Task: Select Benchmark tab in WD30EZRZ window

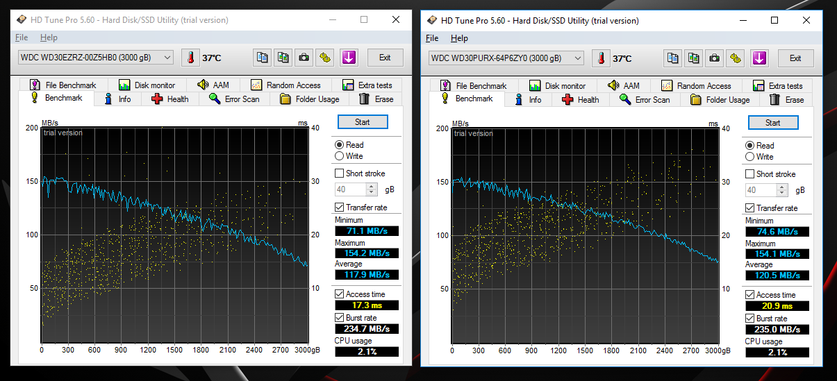Action: (x=56, y=99)
